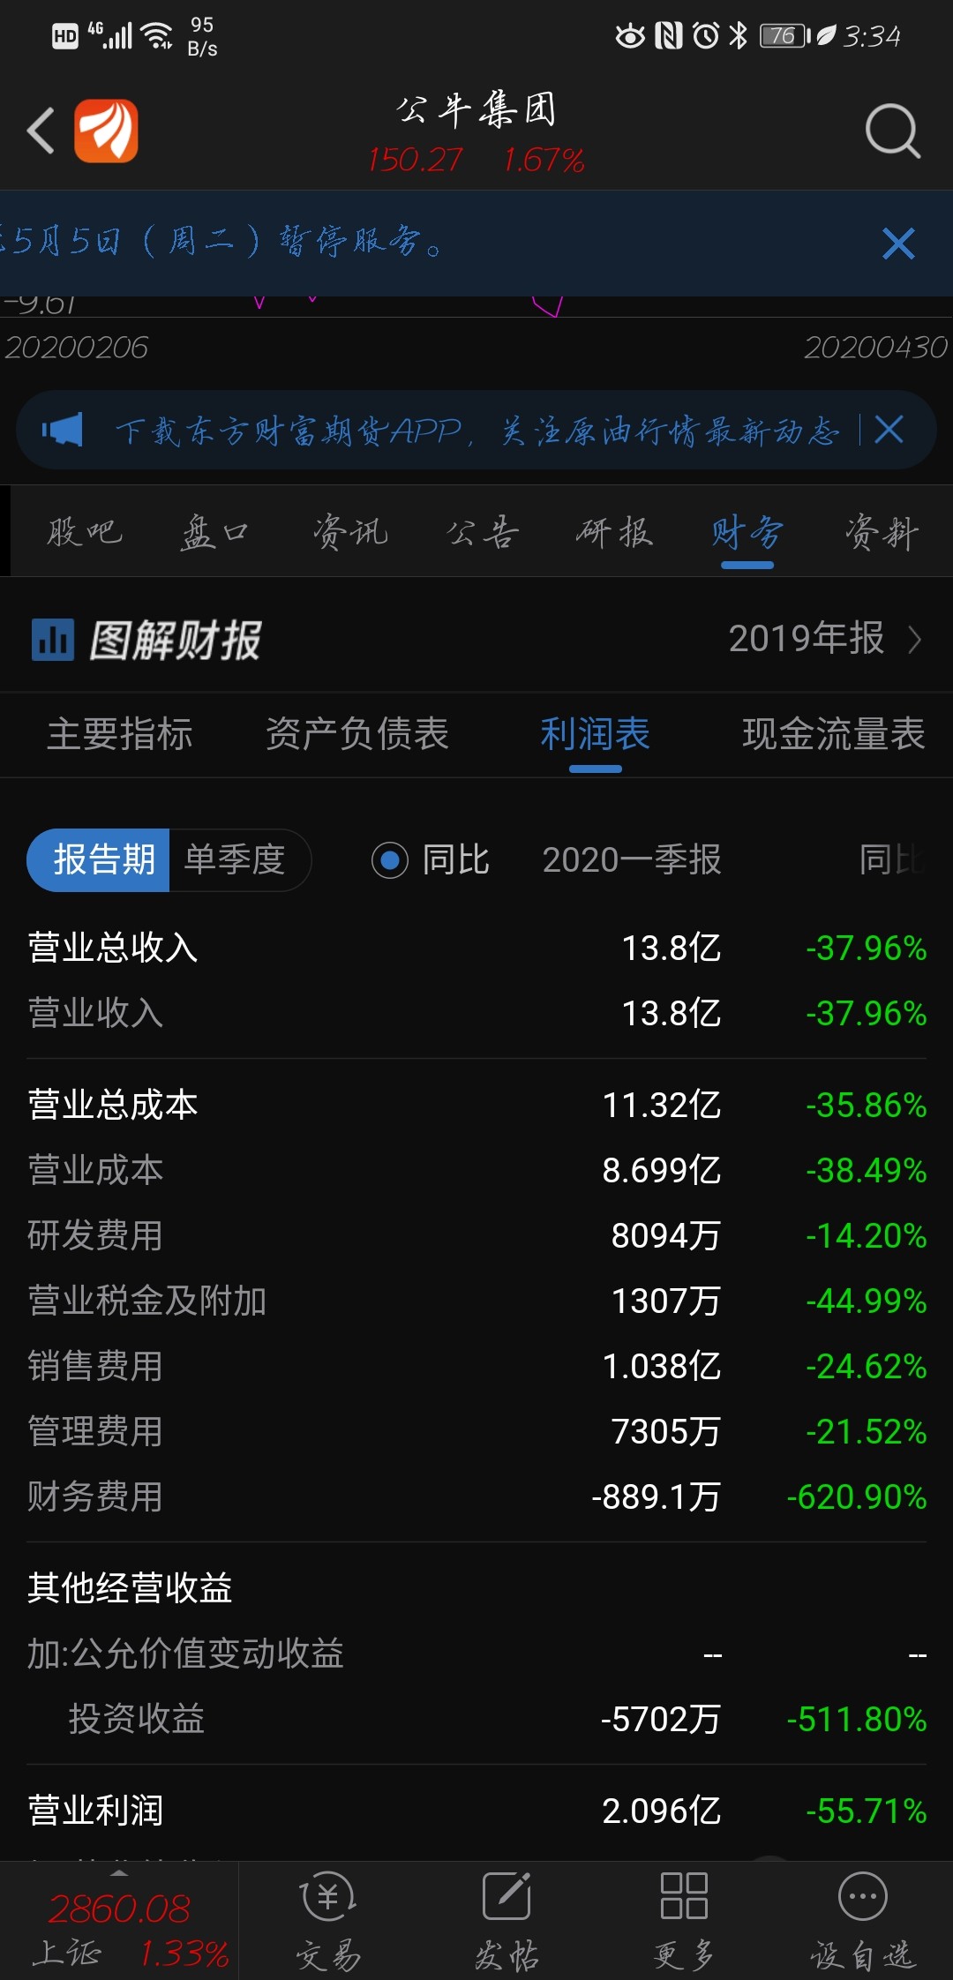Image resolution: width=953 pixels, height=1980 pixels.
Task: Switch to 现金流量表 sub-tab
Action: coord(834,734)
